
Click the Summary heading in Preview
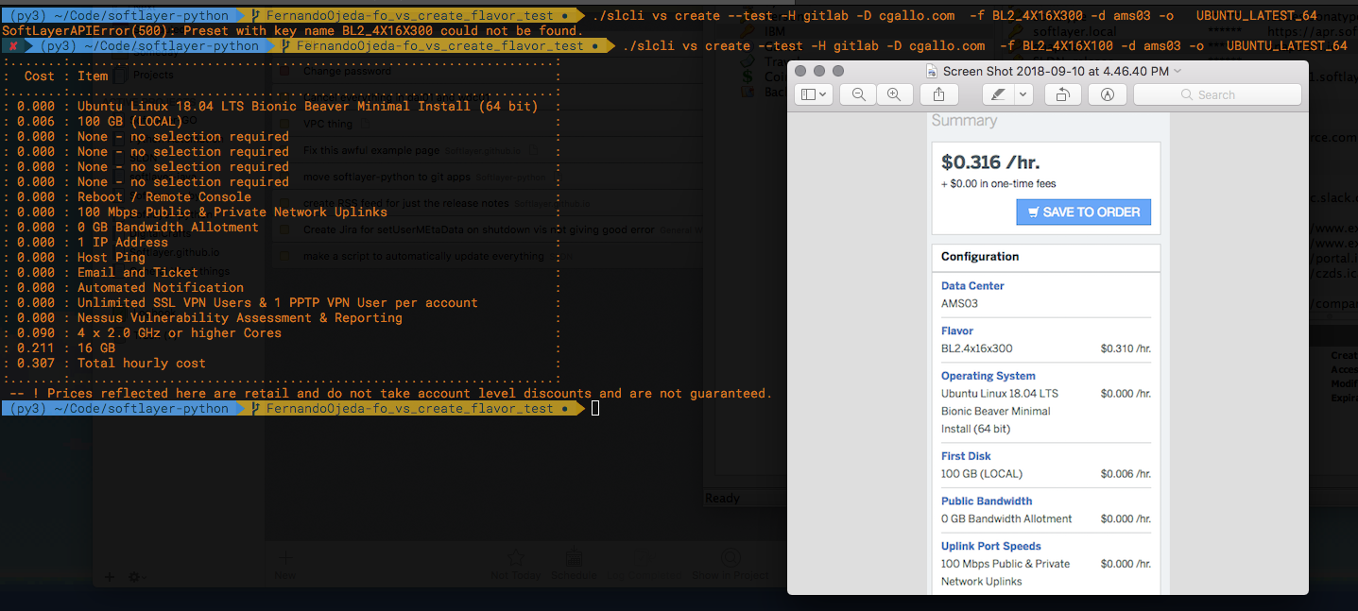(x=964, y=121)
